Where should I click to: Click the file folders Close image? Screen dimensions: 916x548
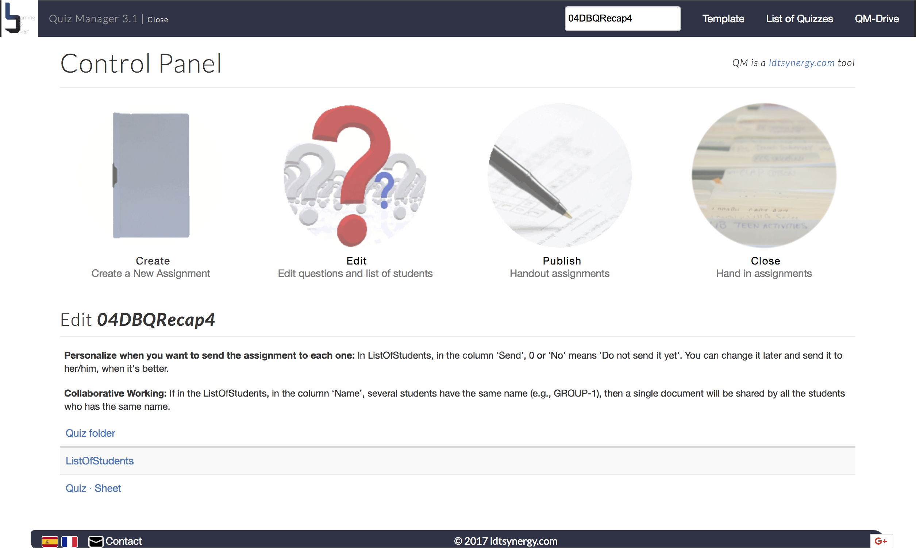(763, 175)
